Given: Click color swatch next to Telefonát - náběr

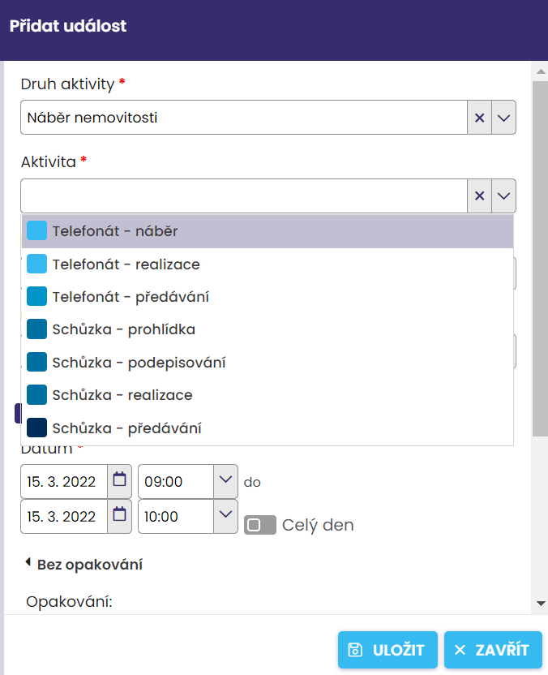Looking at the screenshot, I should tap(36, 230).
